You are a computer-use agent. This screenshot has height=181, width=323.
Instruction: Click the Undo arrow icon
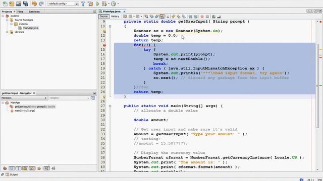[x=34, y=4]
